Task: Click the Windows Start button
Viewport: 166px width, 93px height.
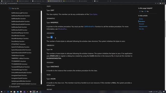Action: click(x=2, y=92)
